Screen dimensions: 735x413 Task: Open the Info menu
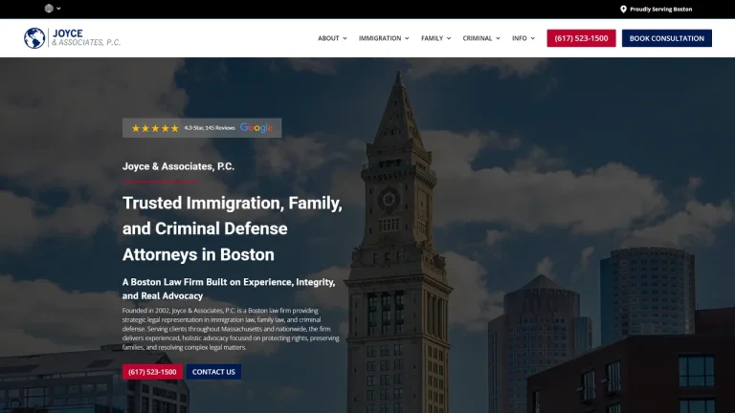519,38
